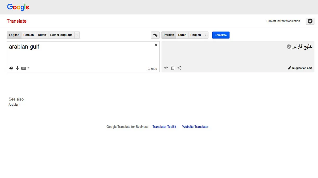Click inside the source text box
Screen dimensions: 318x178
click(x=79, y=55)
